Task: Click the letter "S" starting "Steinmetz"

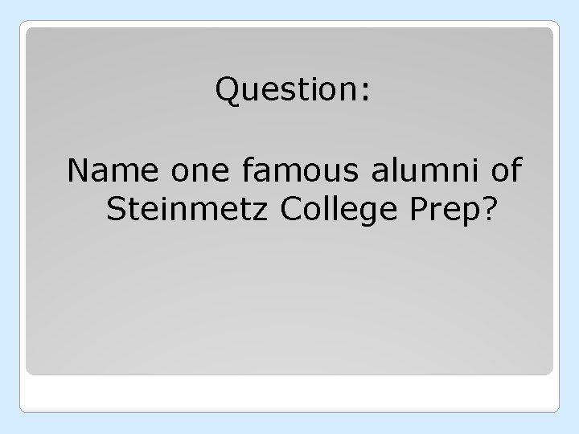Action: [x=114, y=210]
